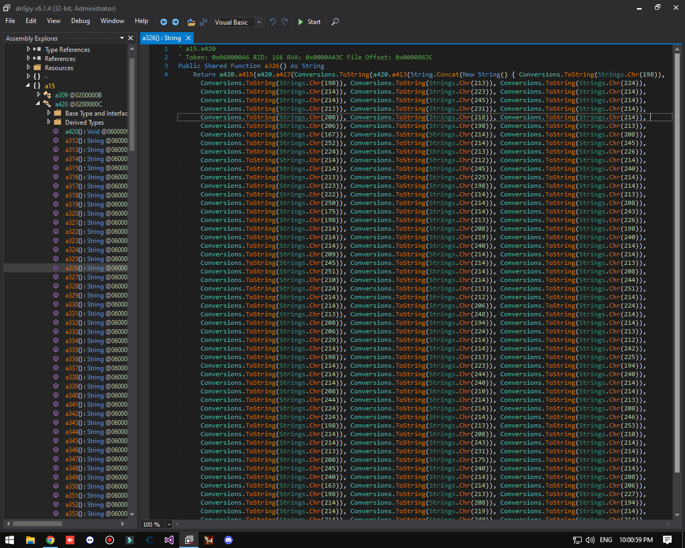Expand the Type References node
This screenshot has height=548, width=685.
click(28, 49)
